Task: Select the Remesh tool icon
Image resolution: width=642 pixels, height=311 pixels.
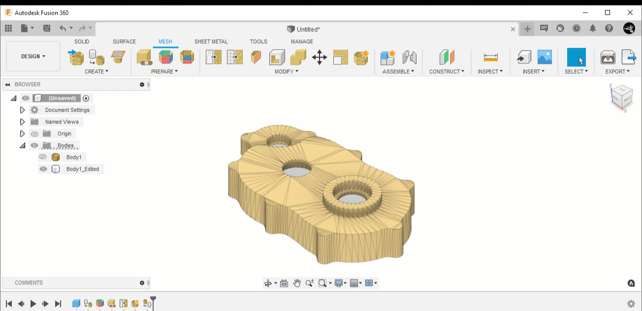Action: click(214, 57)
